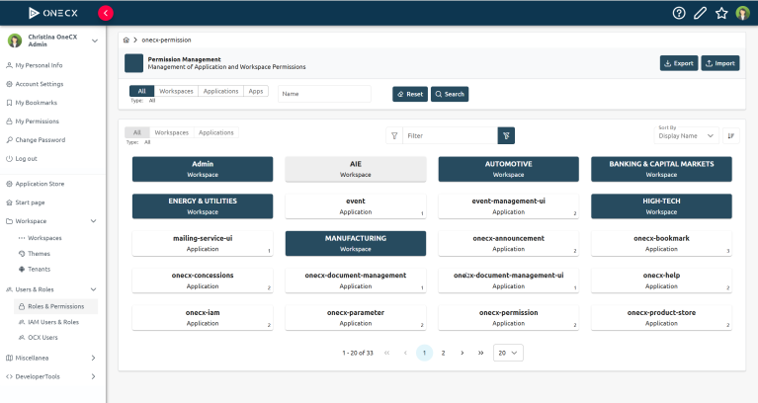Open the Sort By Display Name dropdown
The image size is (758, 403).
pos(686,135)
